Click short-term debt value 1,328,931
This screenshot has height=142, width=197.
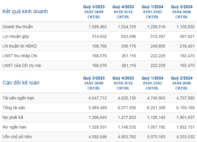[97, 127]
